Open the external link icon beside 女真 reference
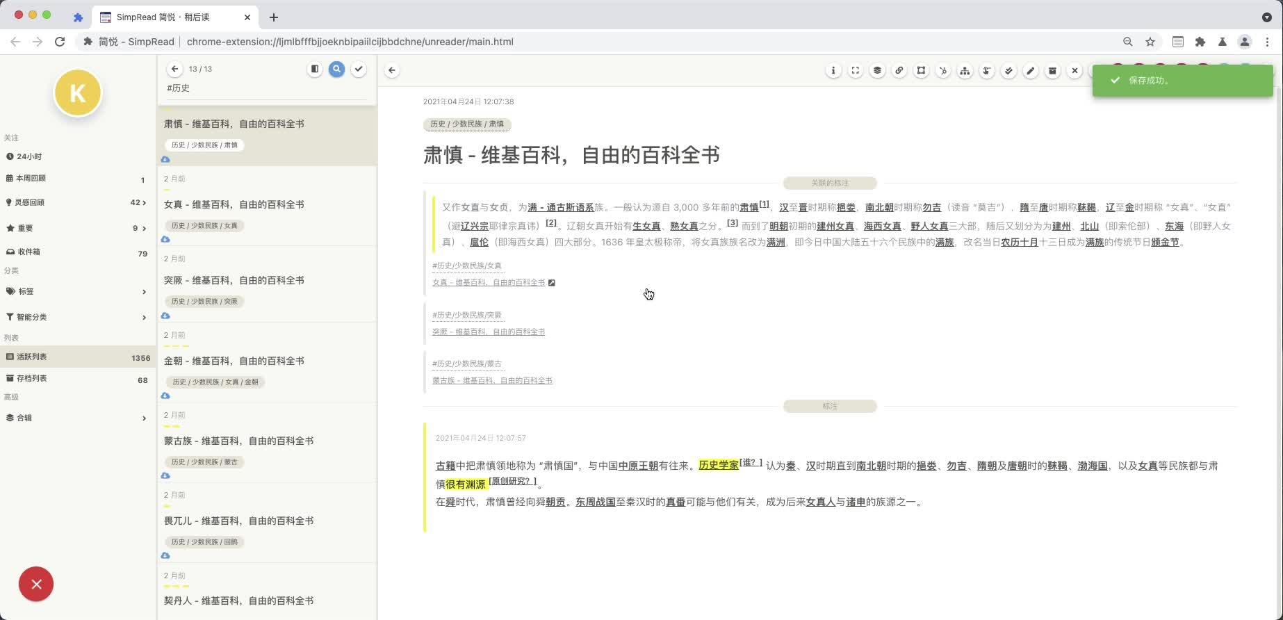 click(552, 282)
